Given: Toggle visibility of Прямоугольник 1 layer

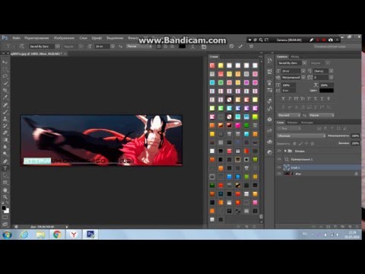Looking at the screenshot, I should pyautogui.click(x=279, y=159).
